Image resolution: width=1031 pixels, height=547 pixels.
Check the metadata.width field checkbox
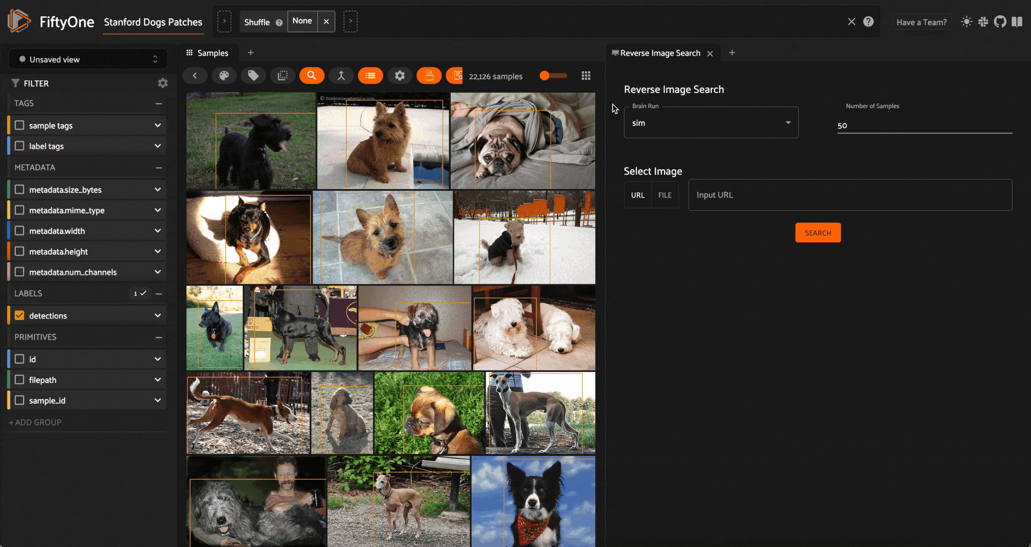click(x=19, y=231)
